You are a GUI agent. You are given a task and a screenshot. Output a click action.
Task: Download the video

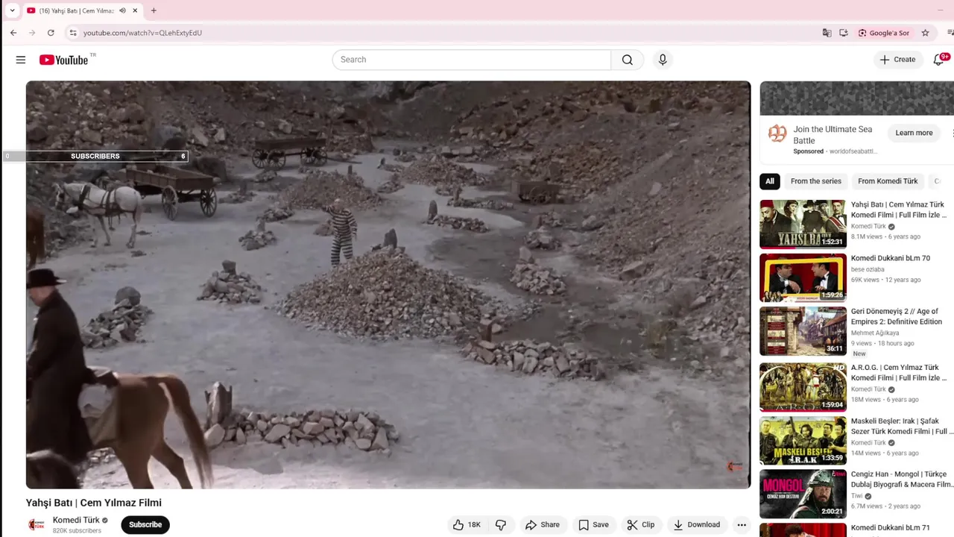(697, 525)
